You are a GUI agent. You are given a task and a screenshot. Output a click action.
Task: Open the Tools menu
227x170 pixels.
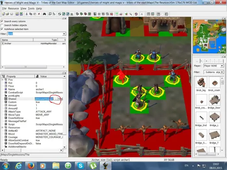(x=31, y=8)
